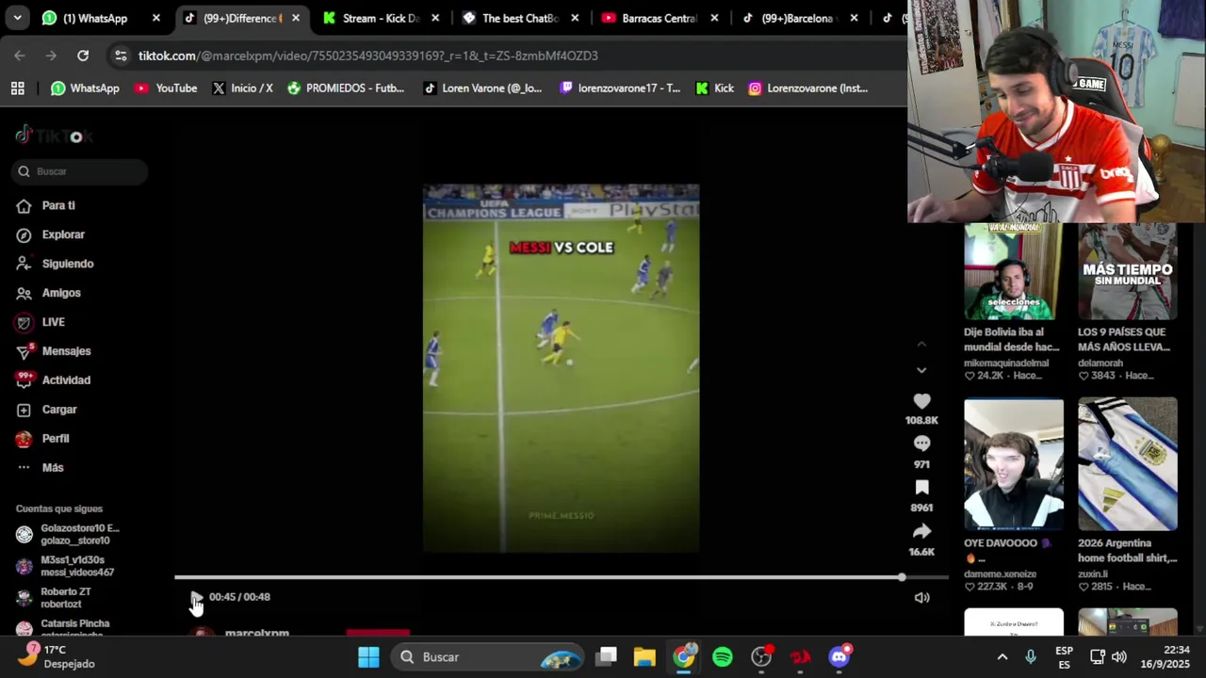The height and width of the screenshot is (678, 1206).
Task: Open Cargar upload option
Action: point(59,410)
